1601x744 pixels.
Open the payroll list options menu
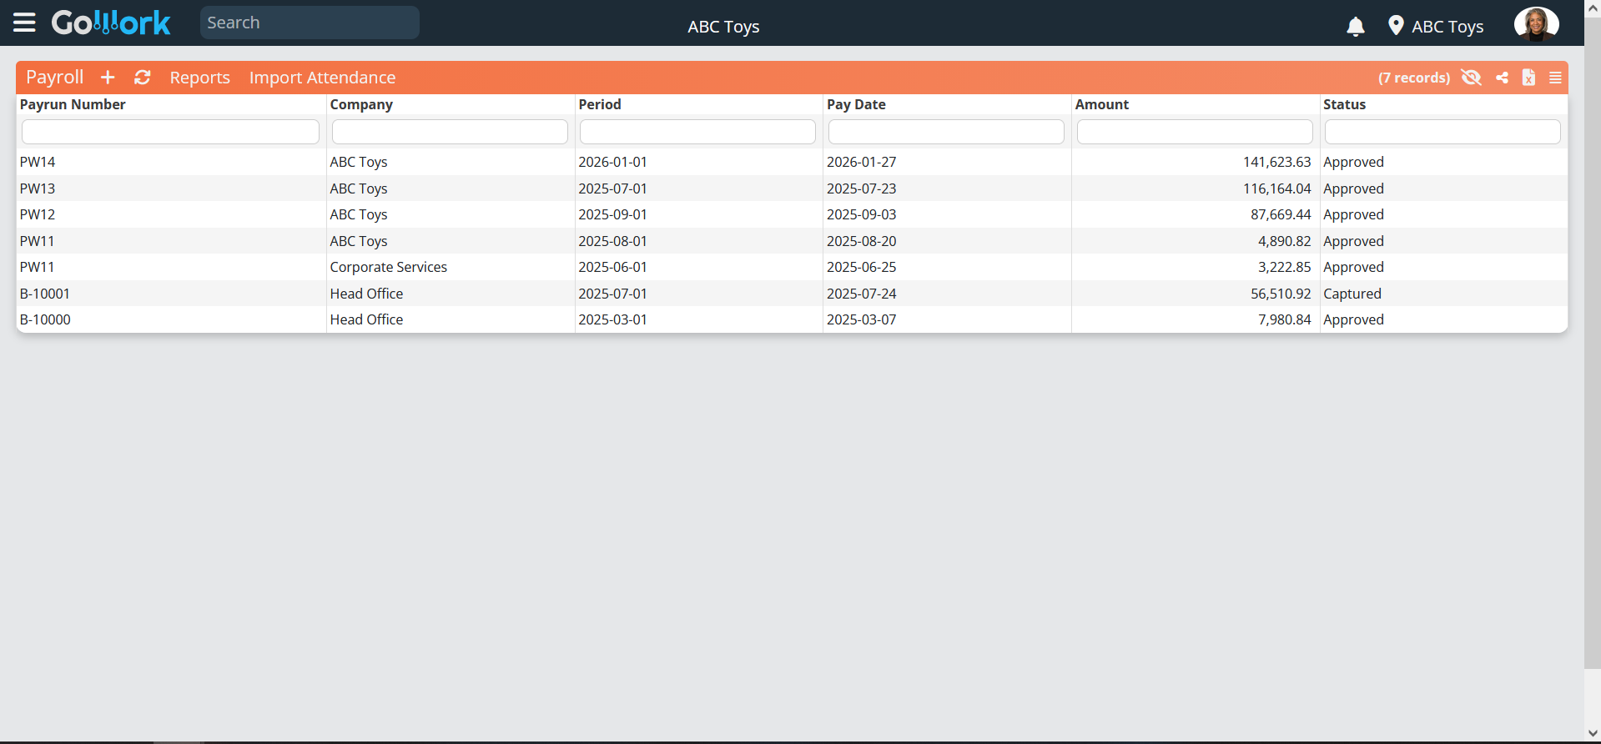tap(1555, 78)
